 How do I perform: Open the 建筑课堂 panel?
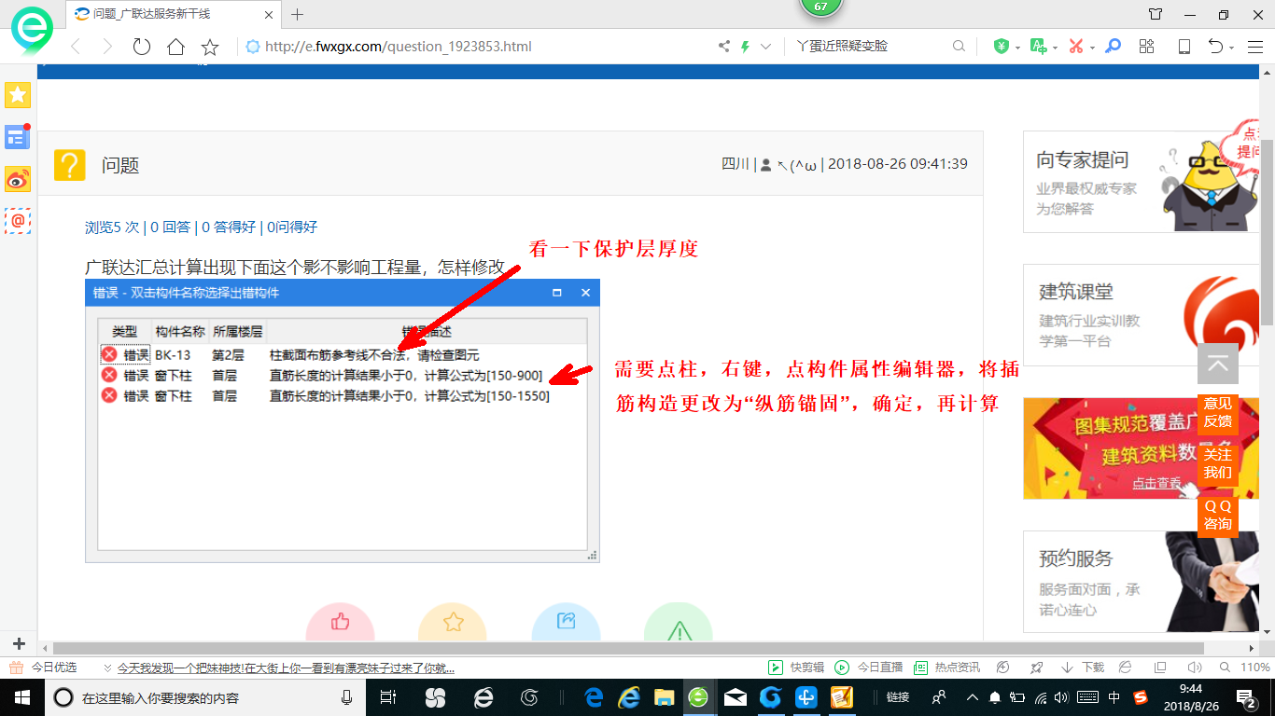click(1142, 314)
